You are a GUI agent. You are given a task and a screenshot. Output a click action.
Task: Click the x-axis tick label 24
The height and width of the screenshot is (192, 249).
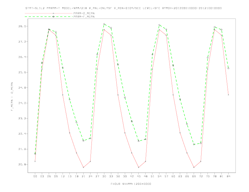[x=90, y=176]
